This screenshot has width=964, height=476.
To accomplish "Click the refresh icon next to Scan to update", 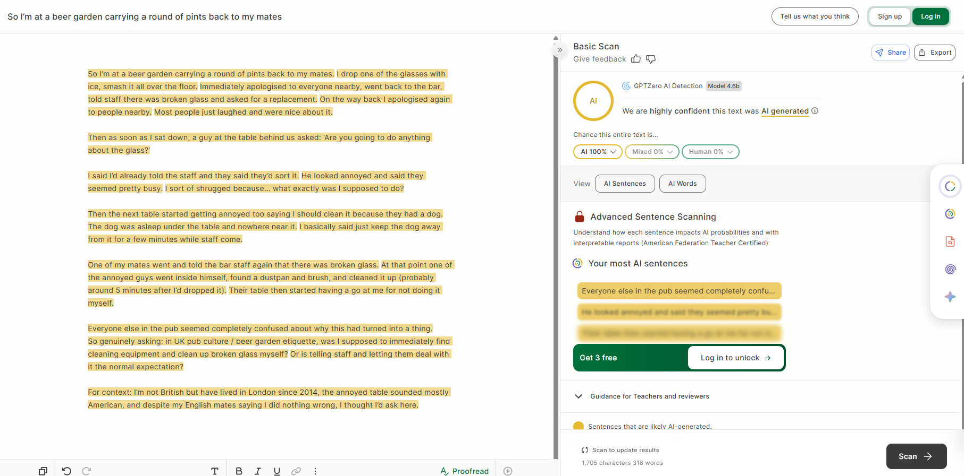I will 585,450.
